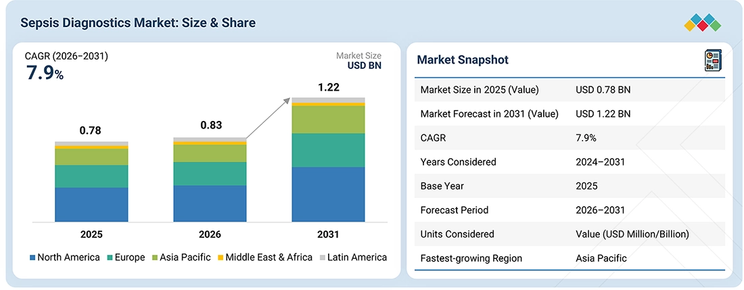Click the Asia Pacific legend label
Screen dimensions: 744x290
click(x=185, y=258)
